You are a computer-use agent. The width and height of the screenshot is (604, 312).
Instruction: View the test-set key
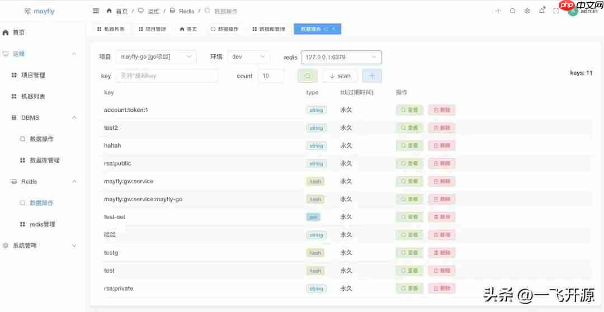coord(409,217)
